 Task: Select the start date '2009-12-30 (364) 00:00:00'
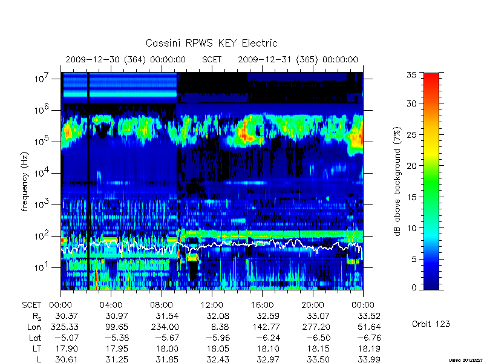click(x=126, y=59)
